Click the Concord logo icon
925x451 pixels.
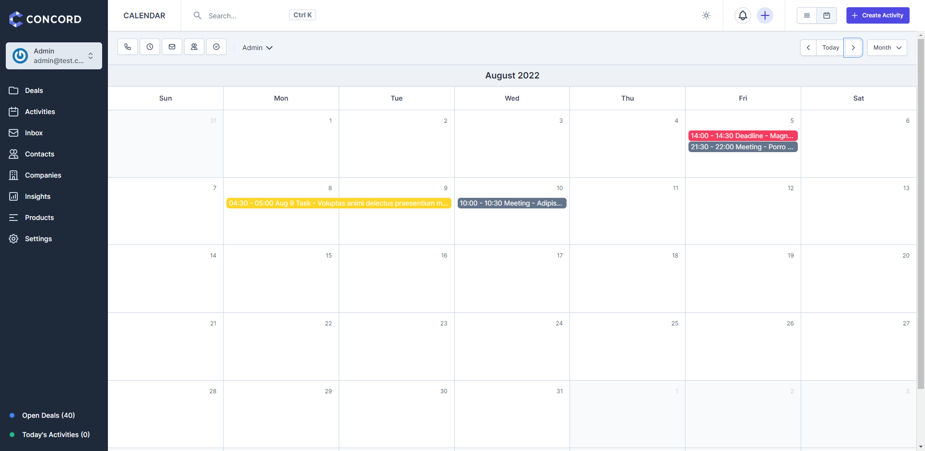point(16,19)
